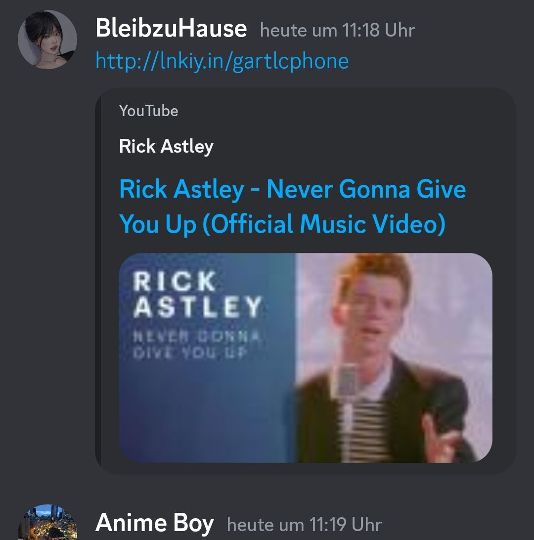Open Anime Boy's city skyline avatar
The height and width of the screenshot is (540, 534).
click(47, 522)
